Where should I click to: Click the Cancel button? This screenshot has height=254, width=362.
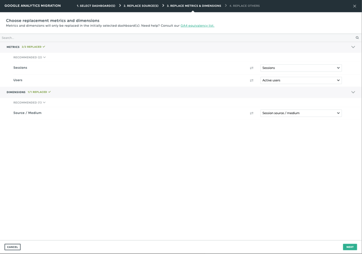(x=13, y=247)
